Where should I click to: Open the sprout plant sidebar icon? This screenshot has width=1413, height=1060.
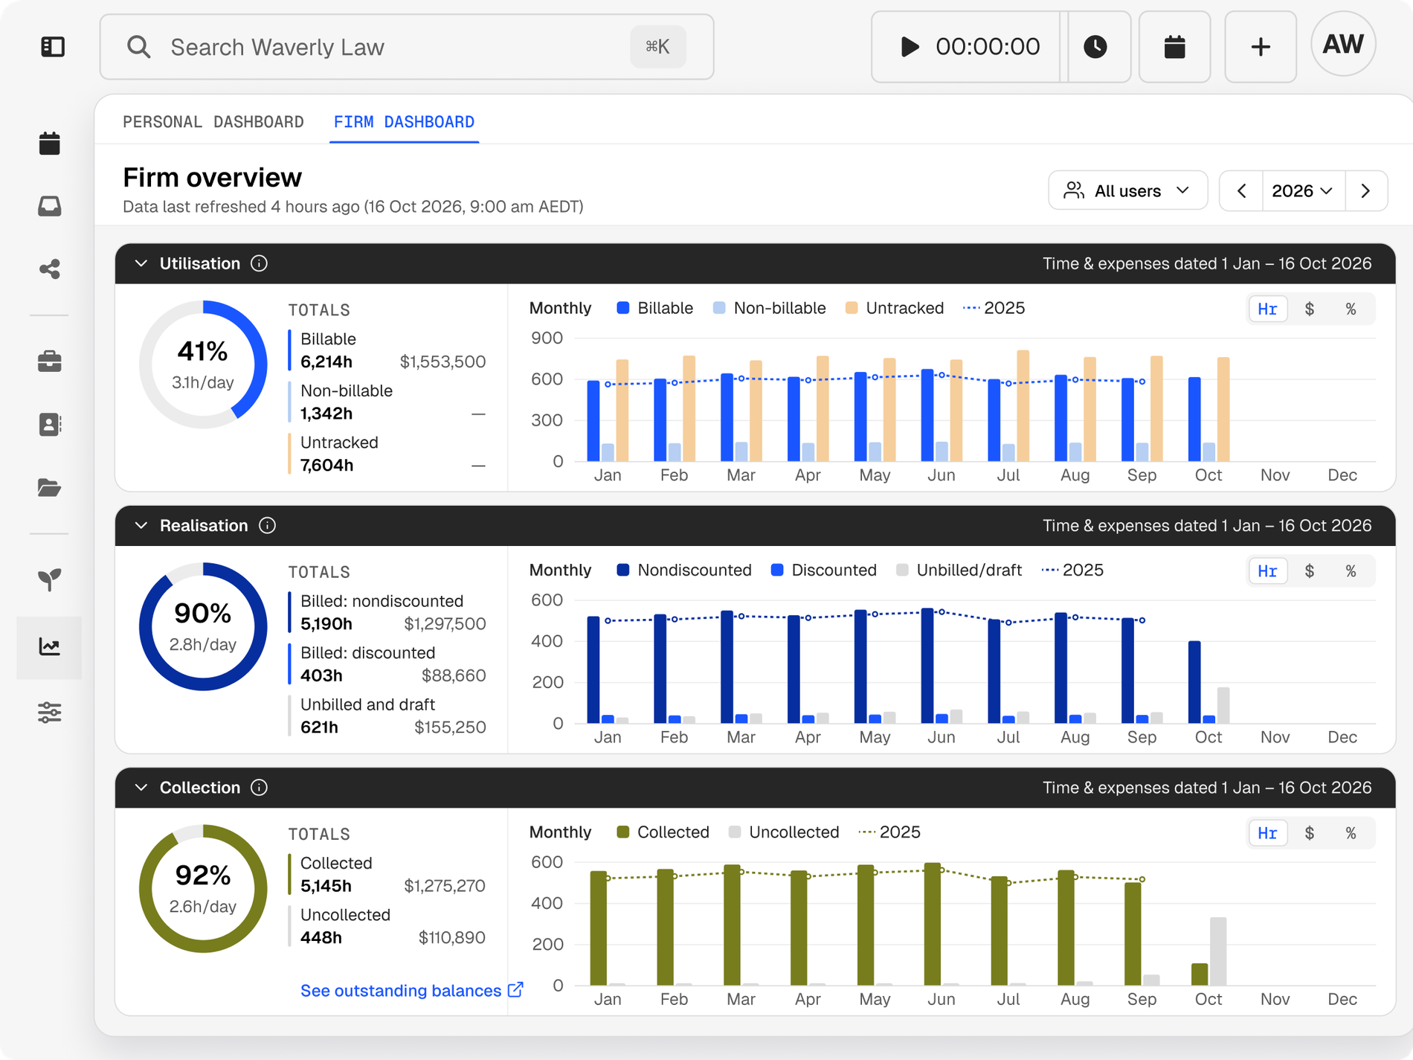click(x=50, y=579)
